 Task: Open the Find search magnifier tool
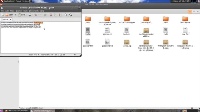click(66, 15)
